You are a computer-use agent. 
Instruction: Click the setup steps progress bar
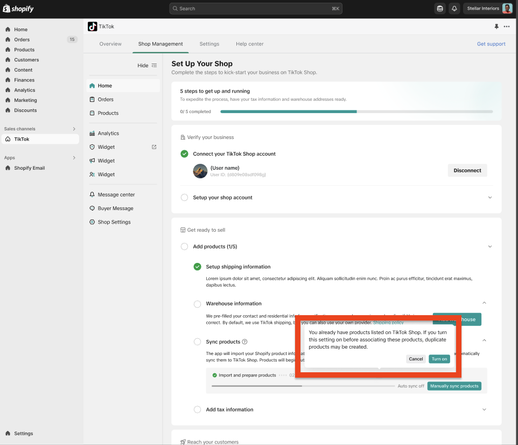tap(356, 112)
